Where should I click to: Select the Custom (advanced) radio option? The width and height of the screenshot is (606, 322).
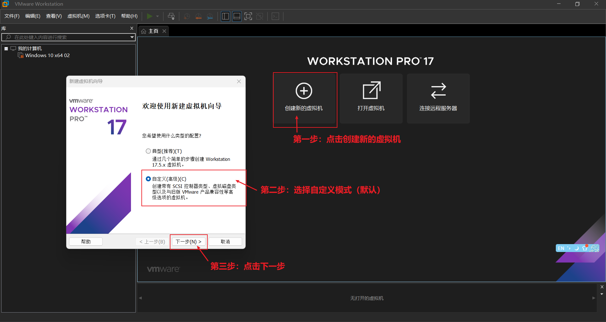click(x=148, y=179)
